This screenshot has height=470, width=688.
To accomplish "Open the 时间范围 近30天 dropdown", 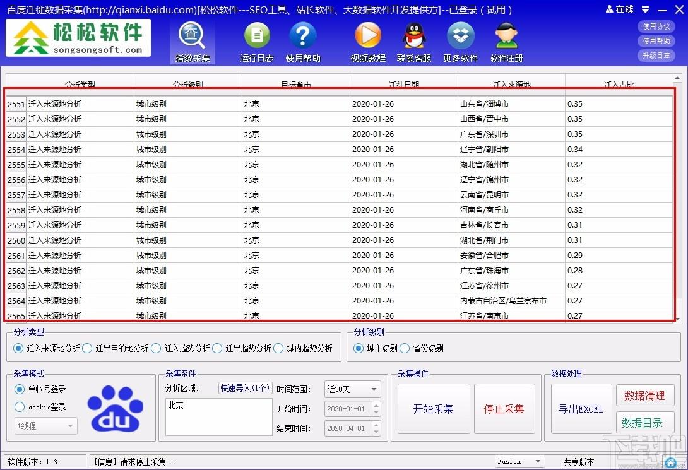I will click(352, 389).
